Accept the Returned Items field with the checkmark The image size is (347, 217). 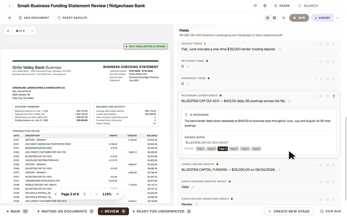point(315,62)
